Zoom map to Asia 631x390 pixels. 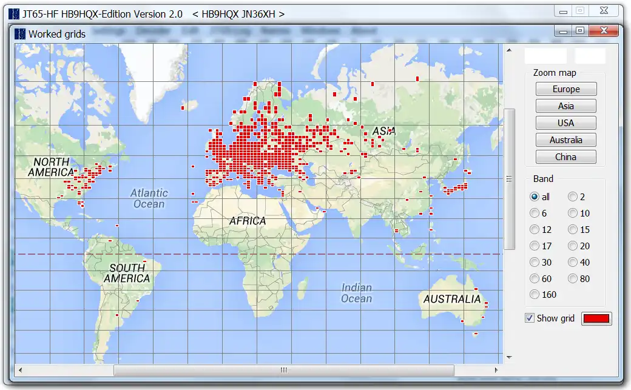point(566,106)
